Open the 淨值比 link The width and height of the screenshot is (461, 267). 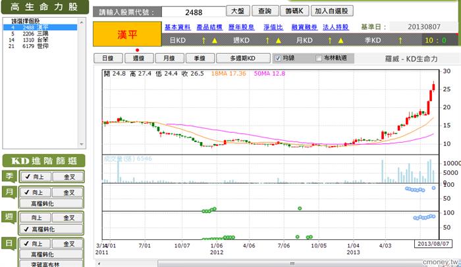[x=273, y=27]
